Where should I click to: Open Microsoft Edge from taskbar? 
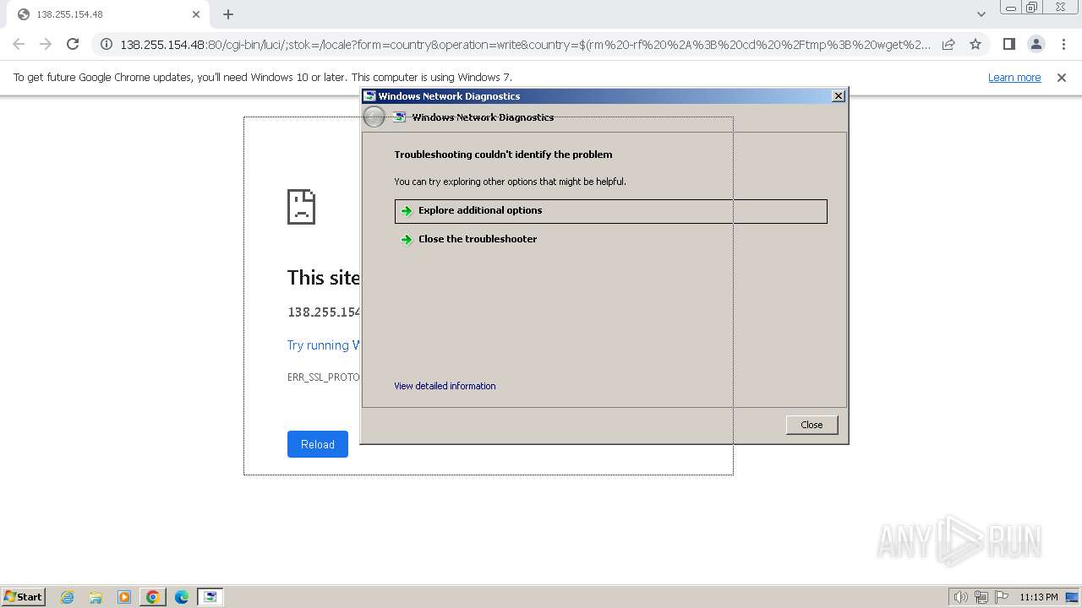(182, 597)
